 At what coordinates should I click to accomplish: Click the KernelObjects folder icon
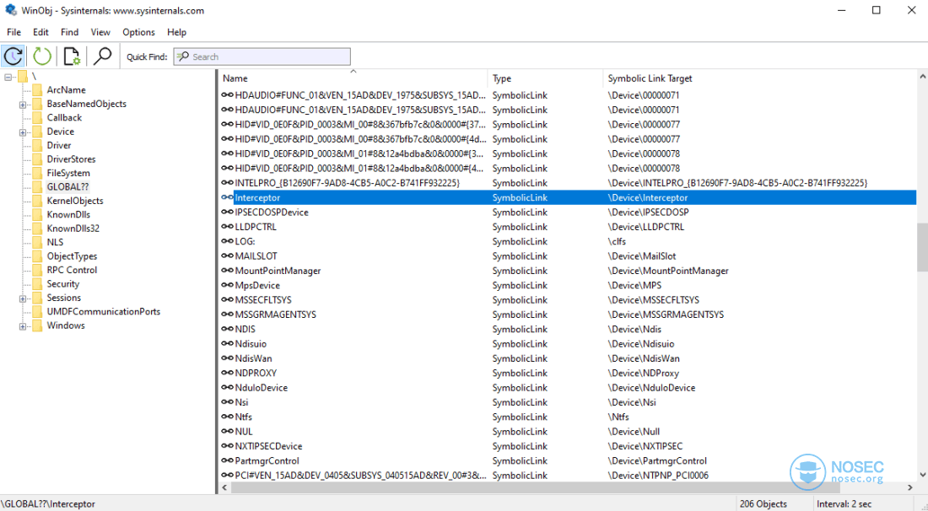pos(37,201)
